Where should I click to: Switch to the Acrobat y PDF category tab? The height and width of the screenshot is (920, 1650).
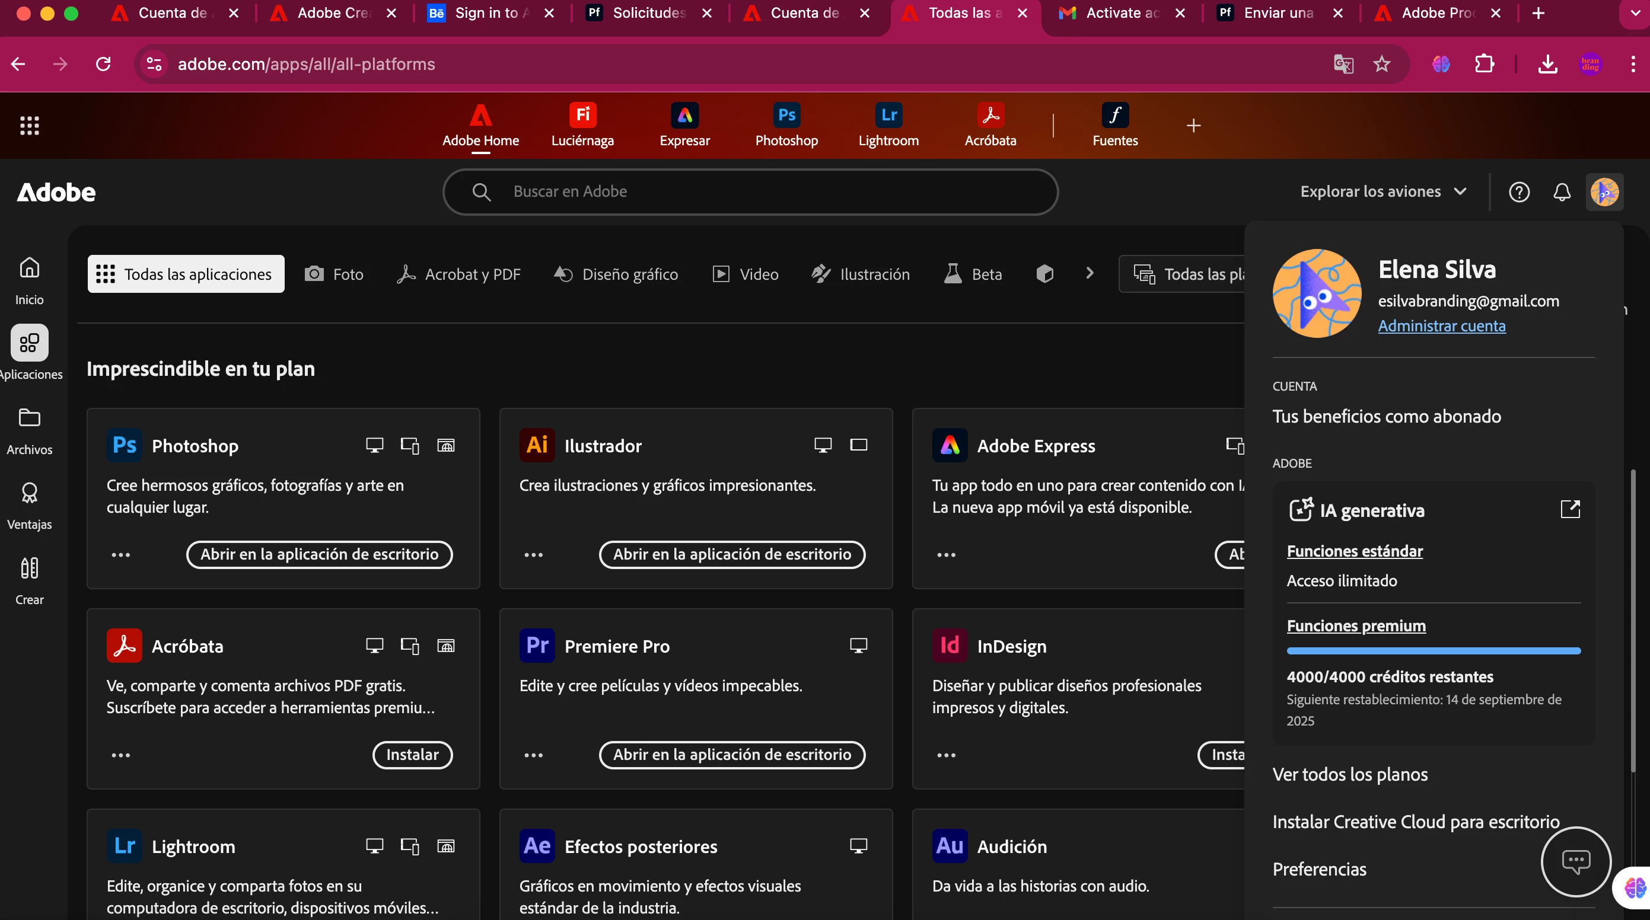click(x=458, y=274)
